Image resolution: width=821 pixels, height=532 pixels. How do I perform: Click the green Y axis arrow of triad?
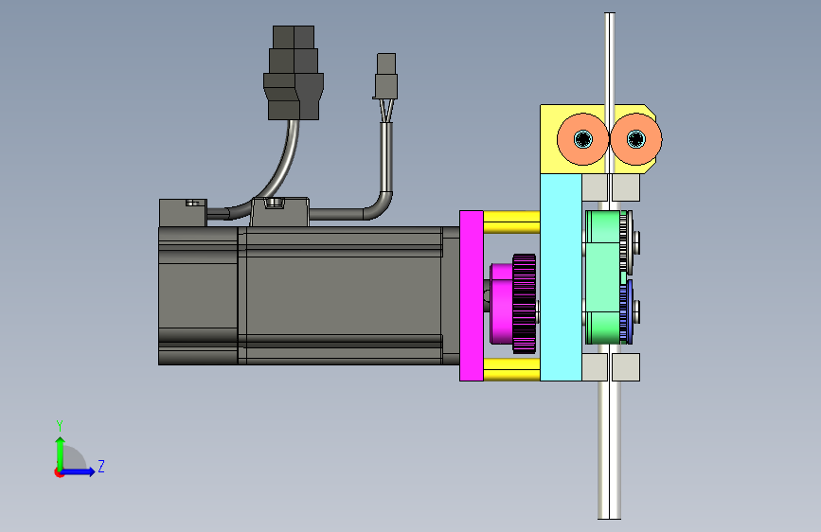point(61,452)
